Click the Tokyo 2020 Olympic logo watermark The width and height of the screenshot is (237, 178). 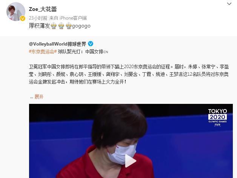(x=217, y=117)
